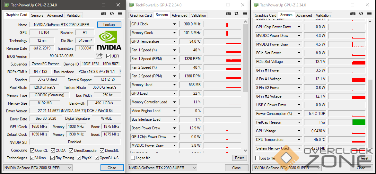Take a screenshot with the camera icon in the Graphics Card window

pyautogui.click(x=104, y=14)
